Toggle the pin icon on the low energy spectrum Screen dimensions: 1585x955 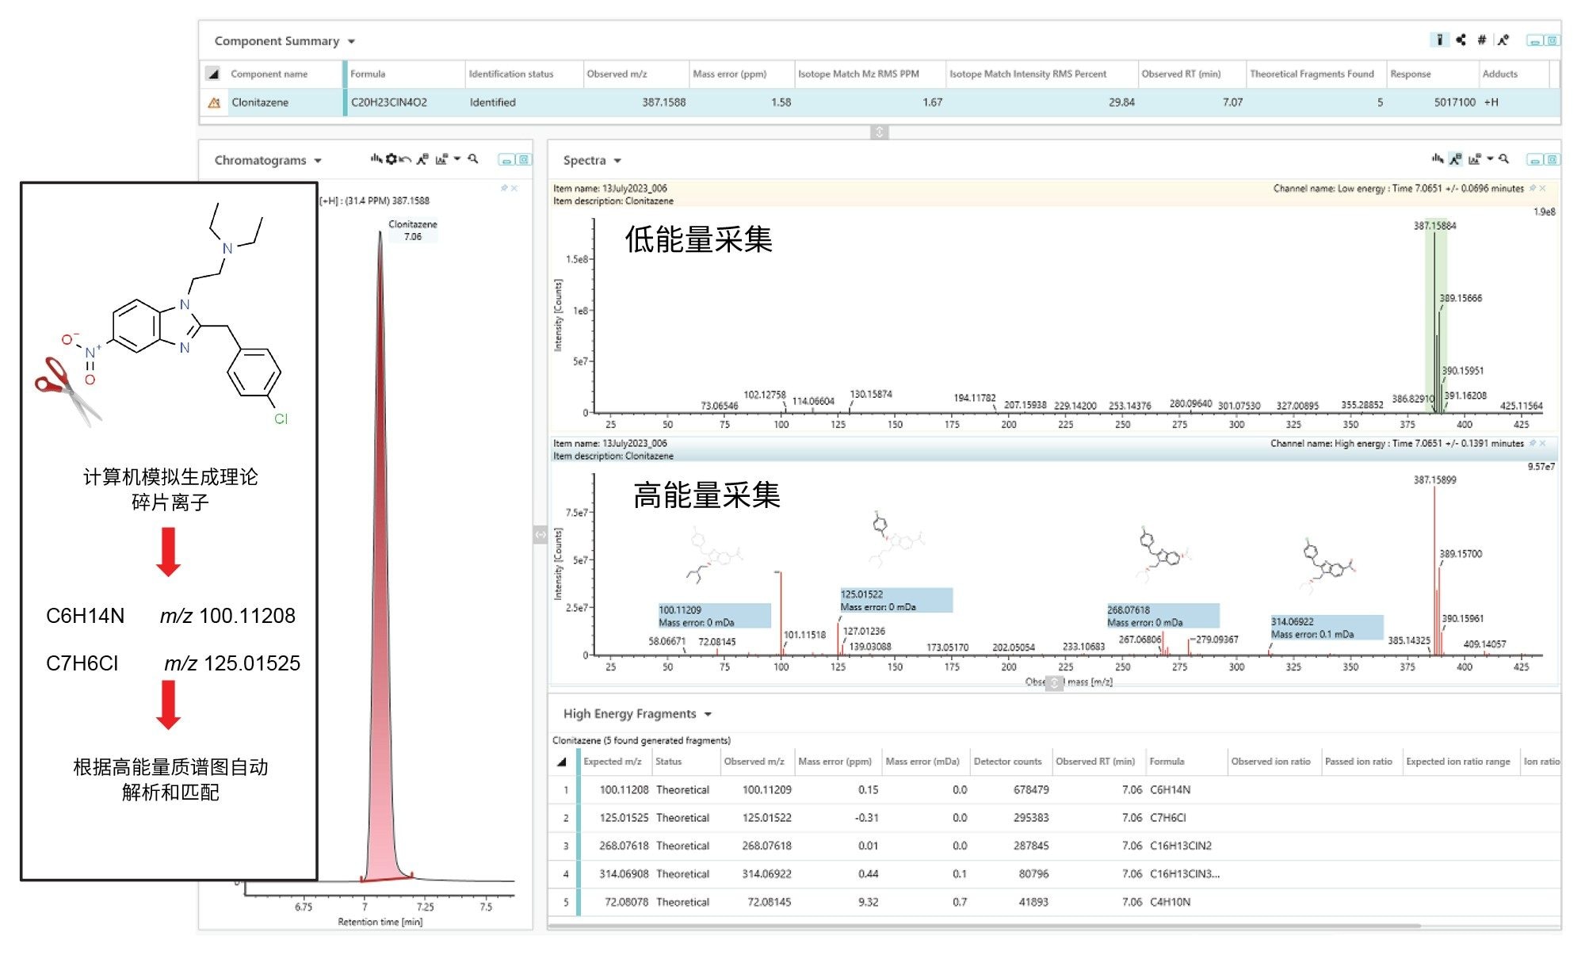coord(1532,189)
